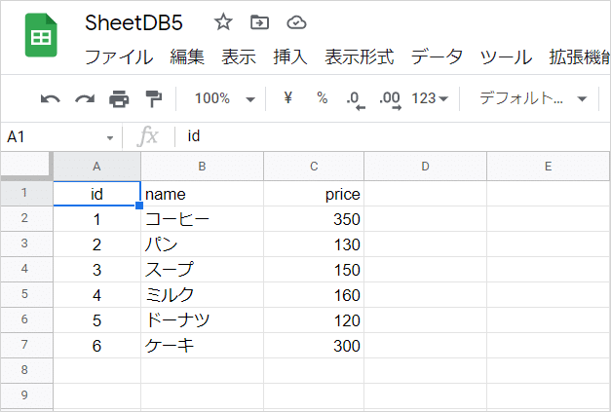Screen dimensions: 611x412
Task: Open the ファイル menu
Action: click(x=118, y=56)
